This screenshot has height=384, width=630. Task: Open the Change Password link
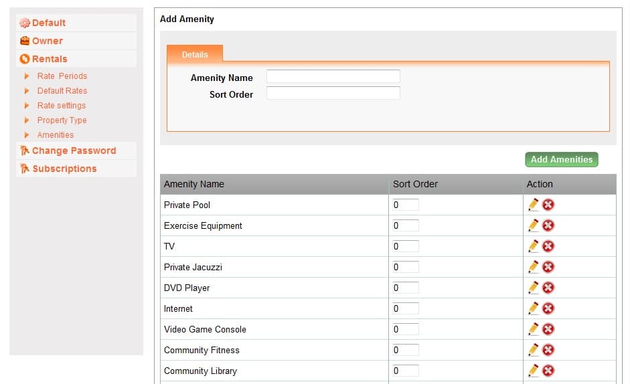point(74,151)
